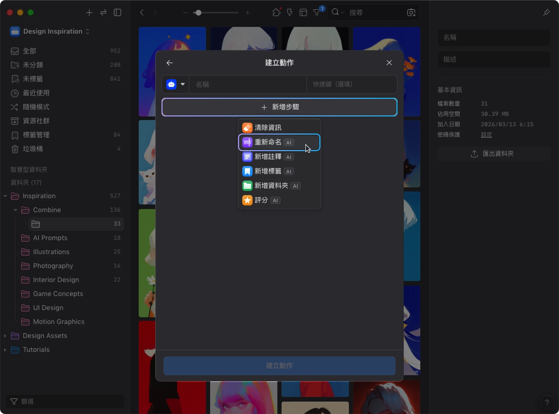
Task: Expand the Design Assets folder
Action: [x=5, y=336]
